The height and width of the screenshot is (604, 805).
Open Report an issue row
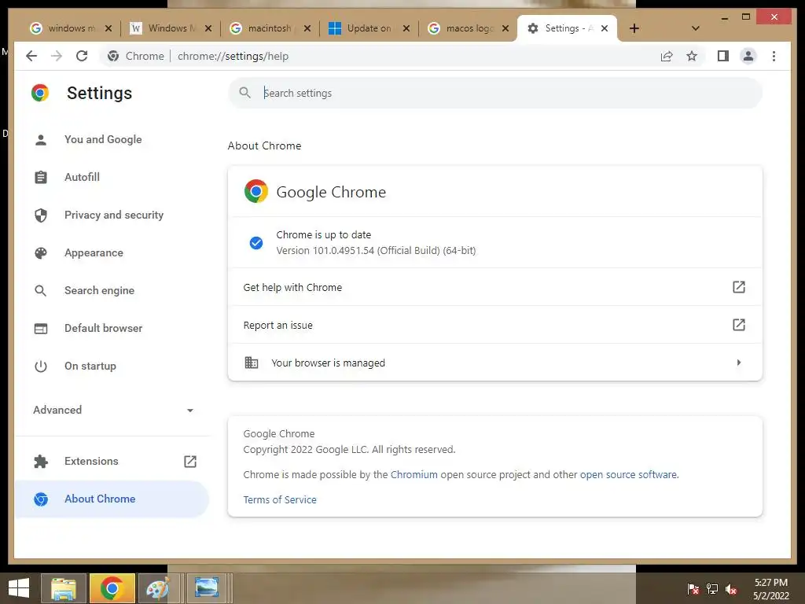pos(495,325)
